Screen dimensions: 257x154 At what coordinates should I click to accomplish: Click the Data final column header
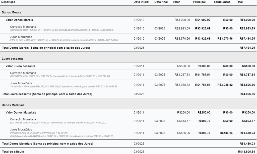click(x=161, y=2)
